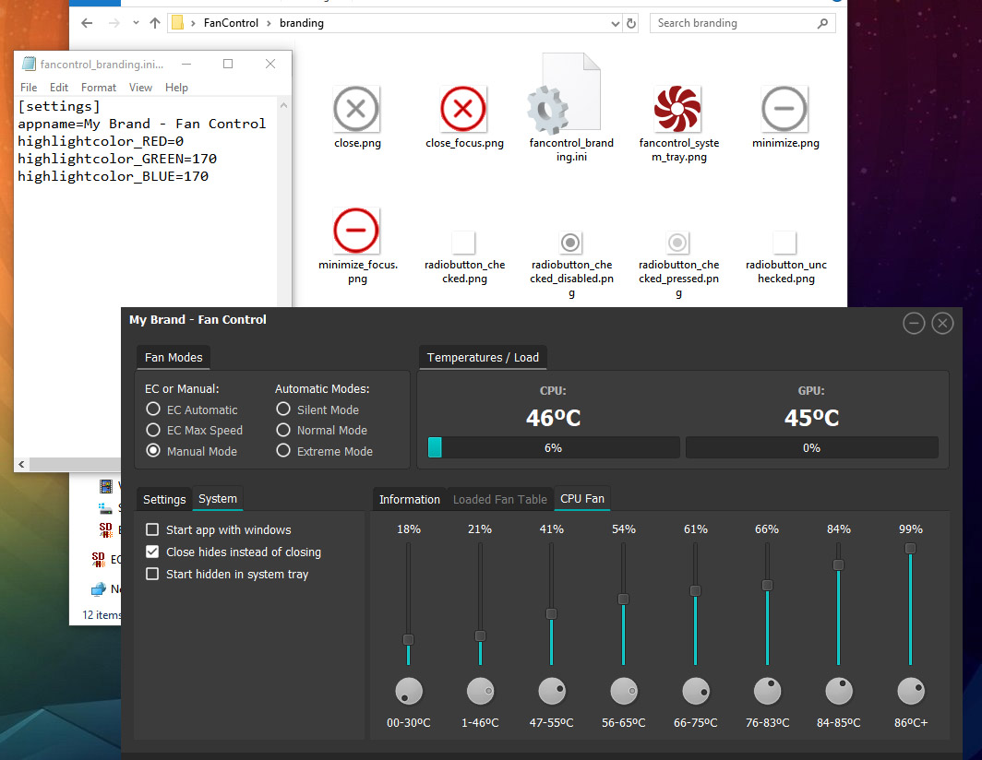Turn the 00-30ºC temperature knob

408,691
